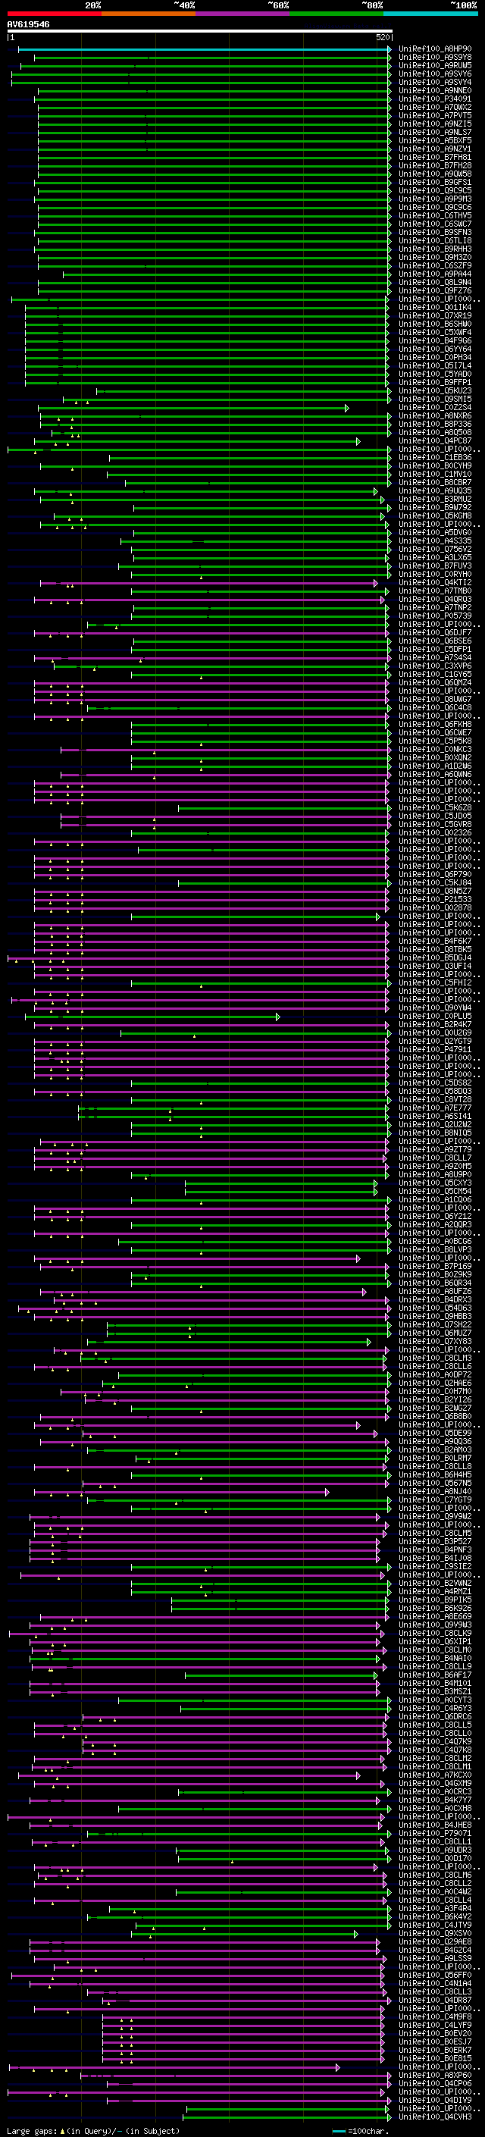Select the UniRef100_A8XP60 label
The width and height of the screenshot is (485, 2137).
click(x=435, y=2075)
